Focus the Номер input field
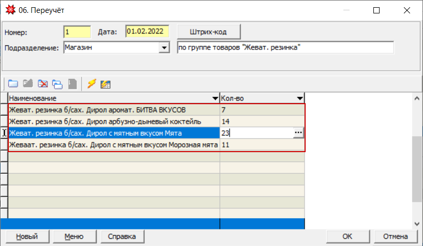This screenshot has width=423, height=246. coord(77,32)
